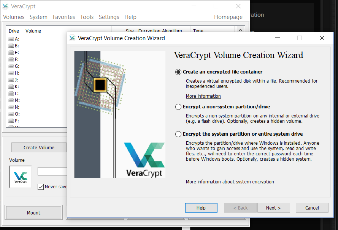Screen dimensions: 338x230
Task: Click the wizard VeraCrypt chip artwork image
Action: click(120, 114)
